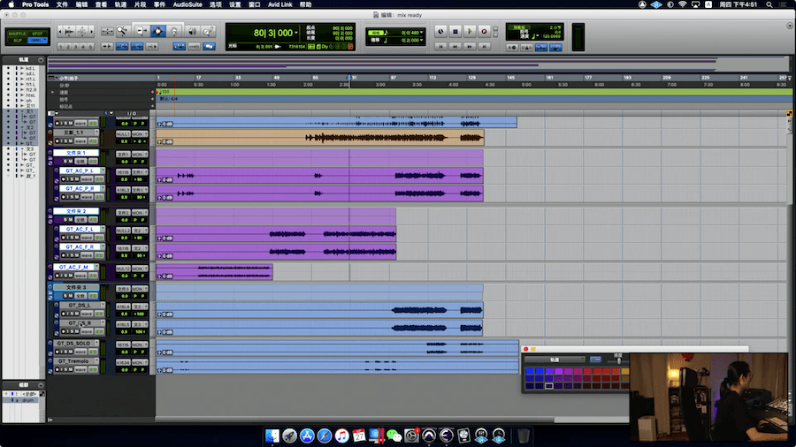Click the Rewind transport button
This screenshot has width=796, height=447.
coord(455,46)
